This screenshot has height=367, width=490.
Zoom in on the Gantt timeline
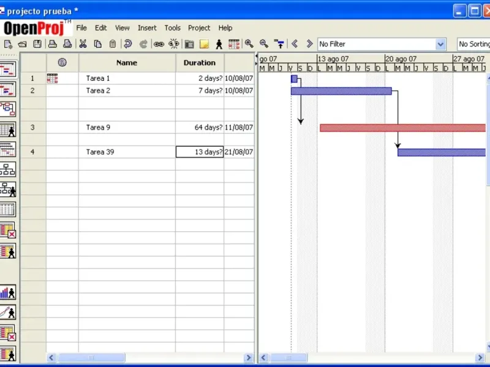tap(249, 43)
